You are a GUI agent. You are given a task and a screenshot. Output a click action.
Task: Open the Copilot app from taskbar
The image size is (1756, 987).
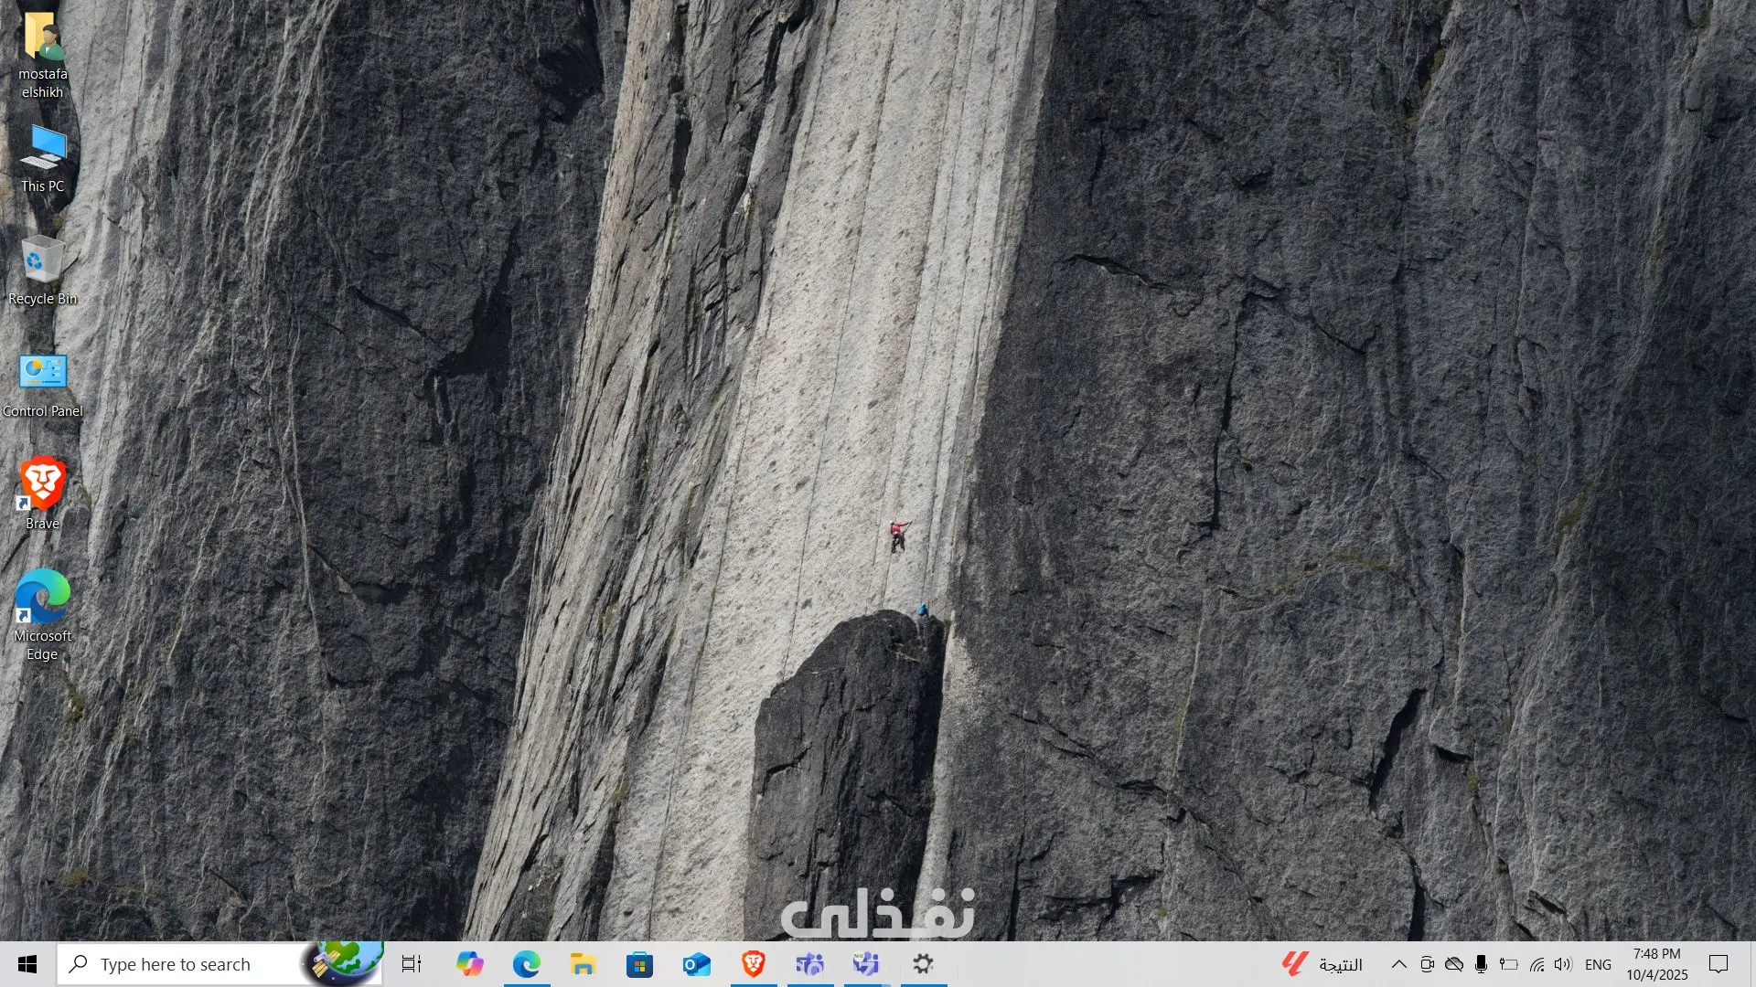coord(469,964)
